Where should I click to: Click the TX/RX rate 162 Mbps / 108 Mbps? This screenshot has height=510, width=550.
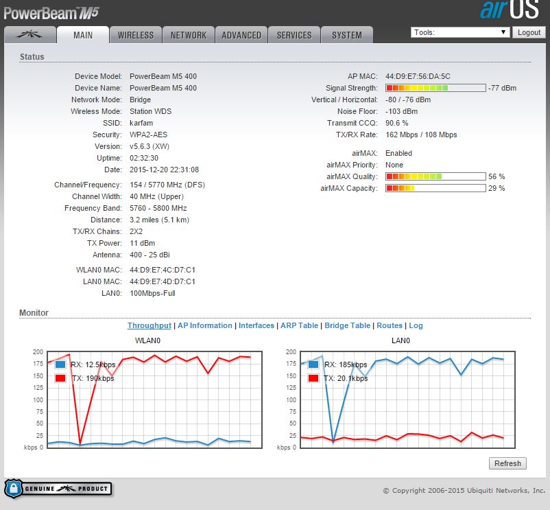pyautogui.click(x=421, y=135)
